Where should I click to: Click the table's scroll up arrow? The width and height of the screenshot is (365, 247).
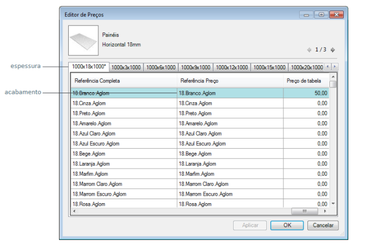click(x=333, y=76)
